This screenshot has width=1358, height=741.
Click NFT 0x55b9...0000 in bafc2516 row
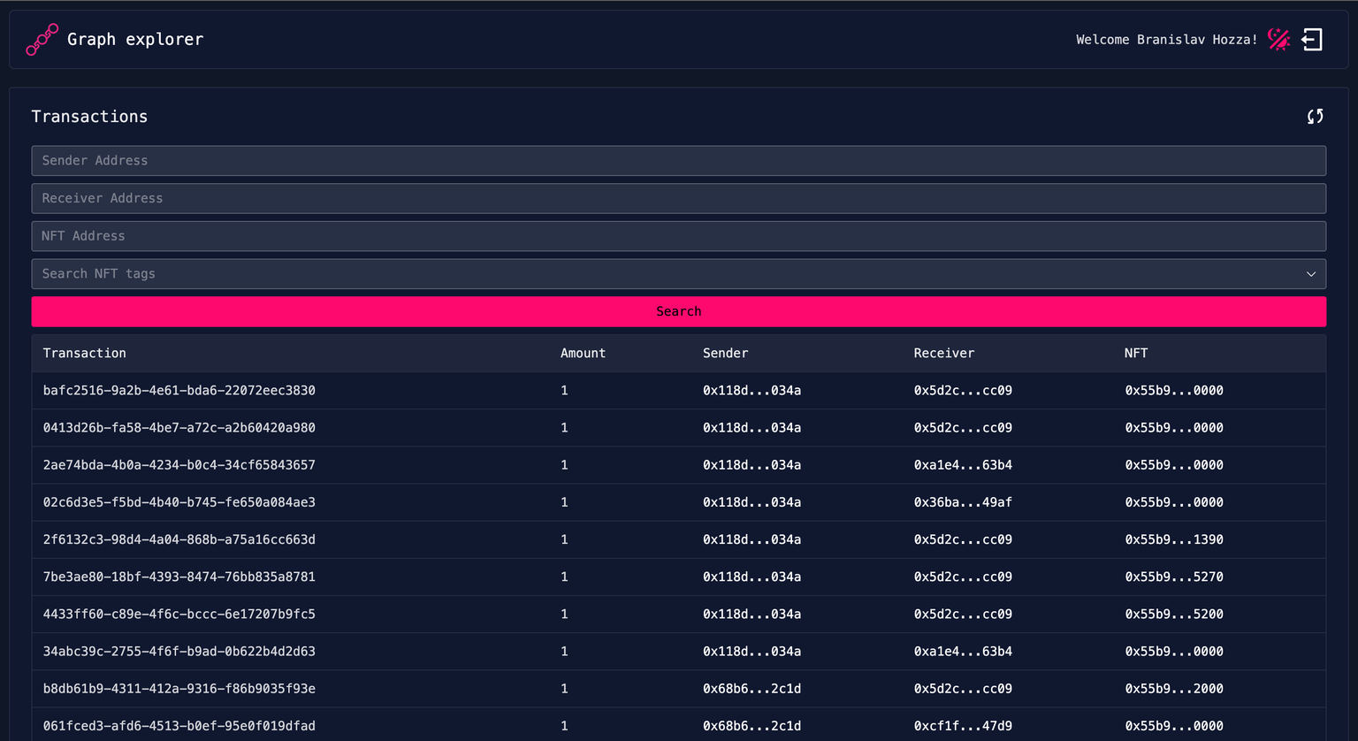point(1174,390)
